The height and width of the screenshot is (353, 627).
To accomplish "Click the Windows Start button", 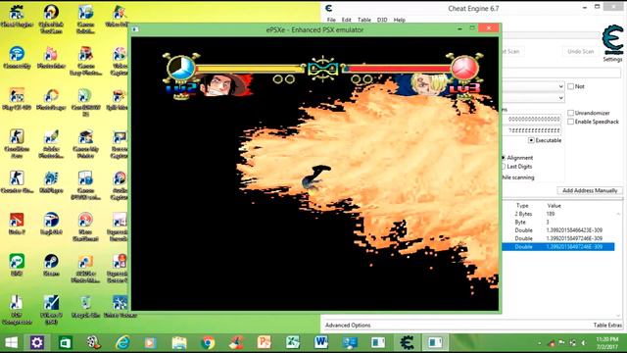I will click(11, 342).
